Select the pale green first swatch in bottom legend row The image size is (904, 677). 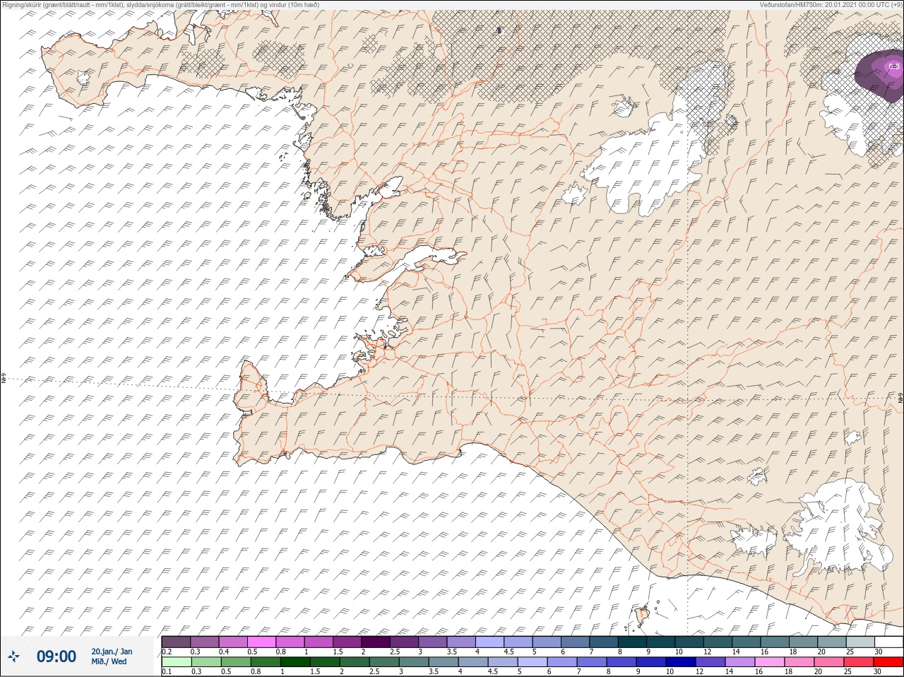tap(176, 662)
